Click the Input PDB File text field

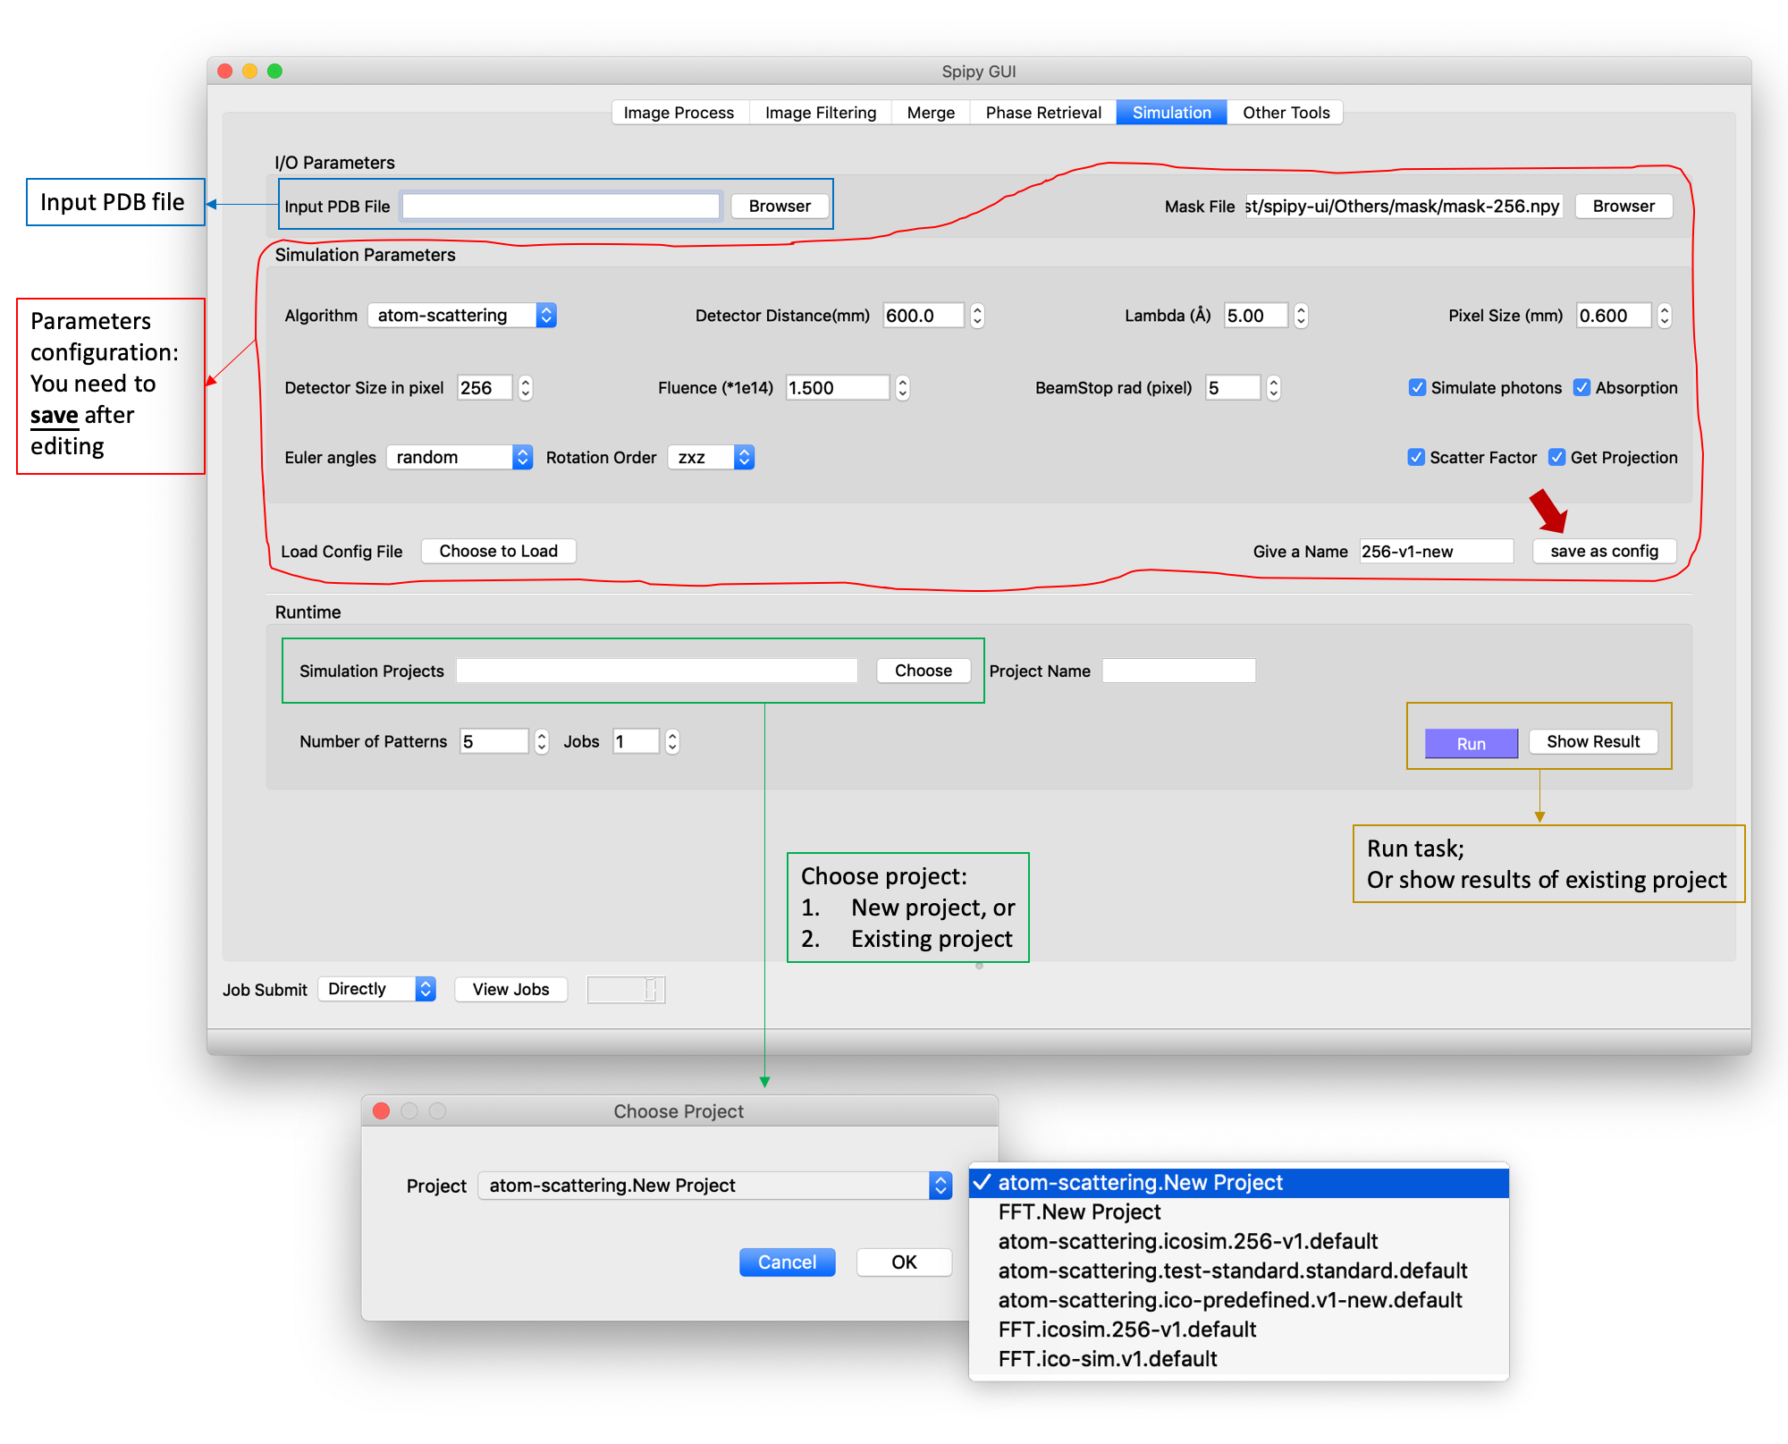[561, 206]
